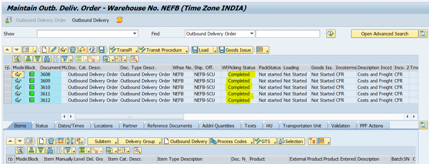This screenshot has width=429, height=164.
Task: Click the lock icon next to the trash in header toolbar
Action: (83, 50)
